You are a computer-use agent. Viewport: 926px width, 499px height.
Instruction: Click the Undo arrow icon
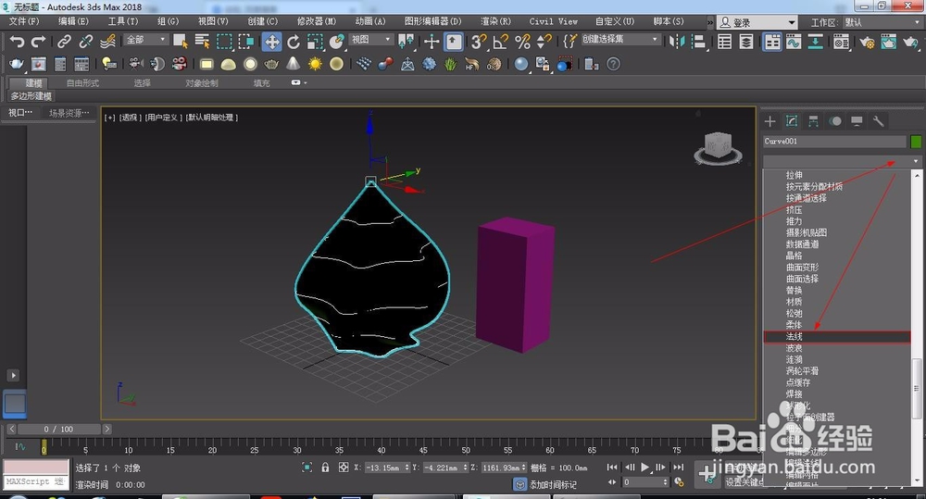pos(17,42)
